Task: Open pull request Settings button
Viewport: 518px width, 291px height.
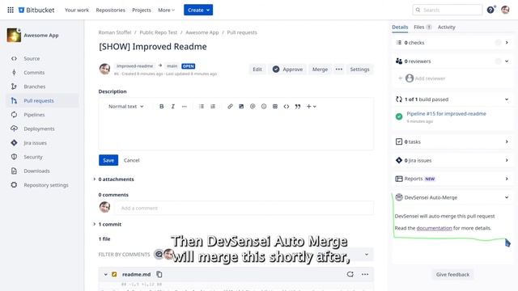Action: point(359,70)
